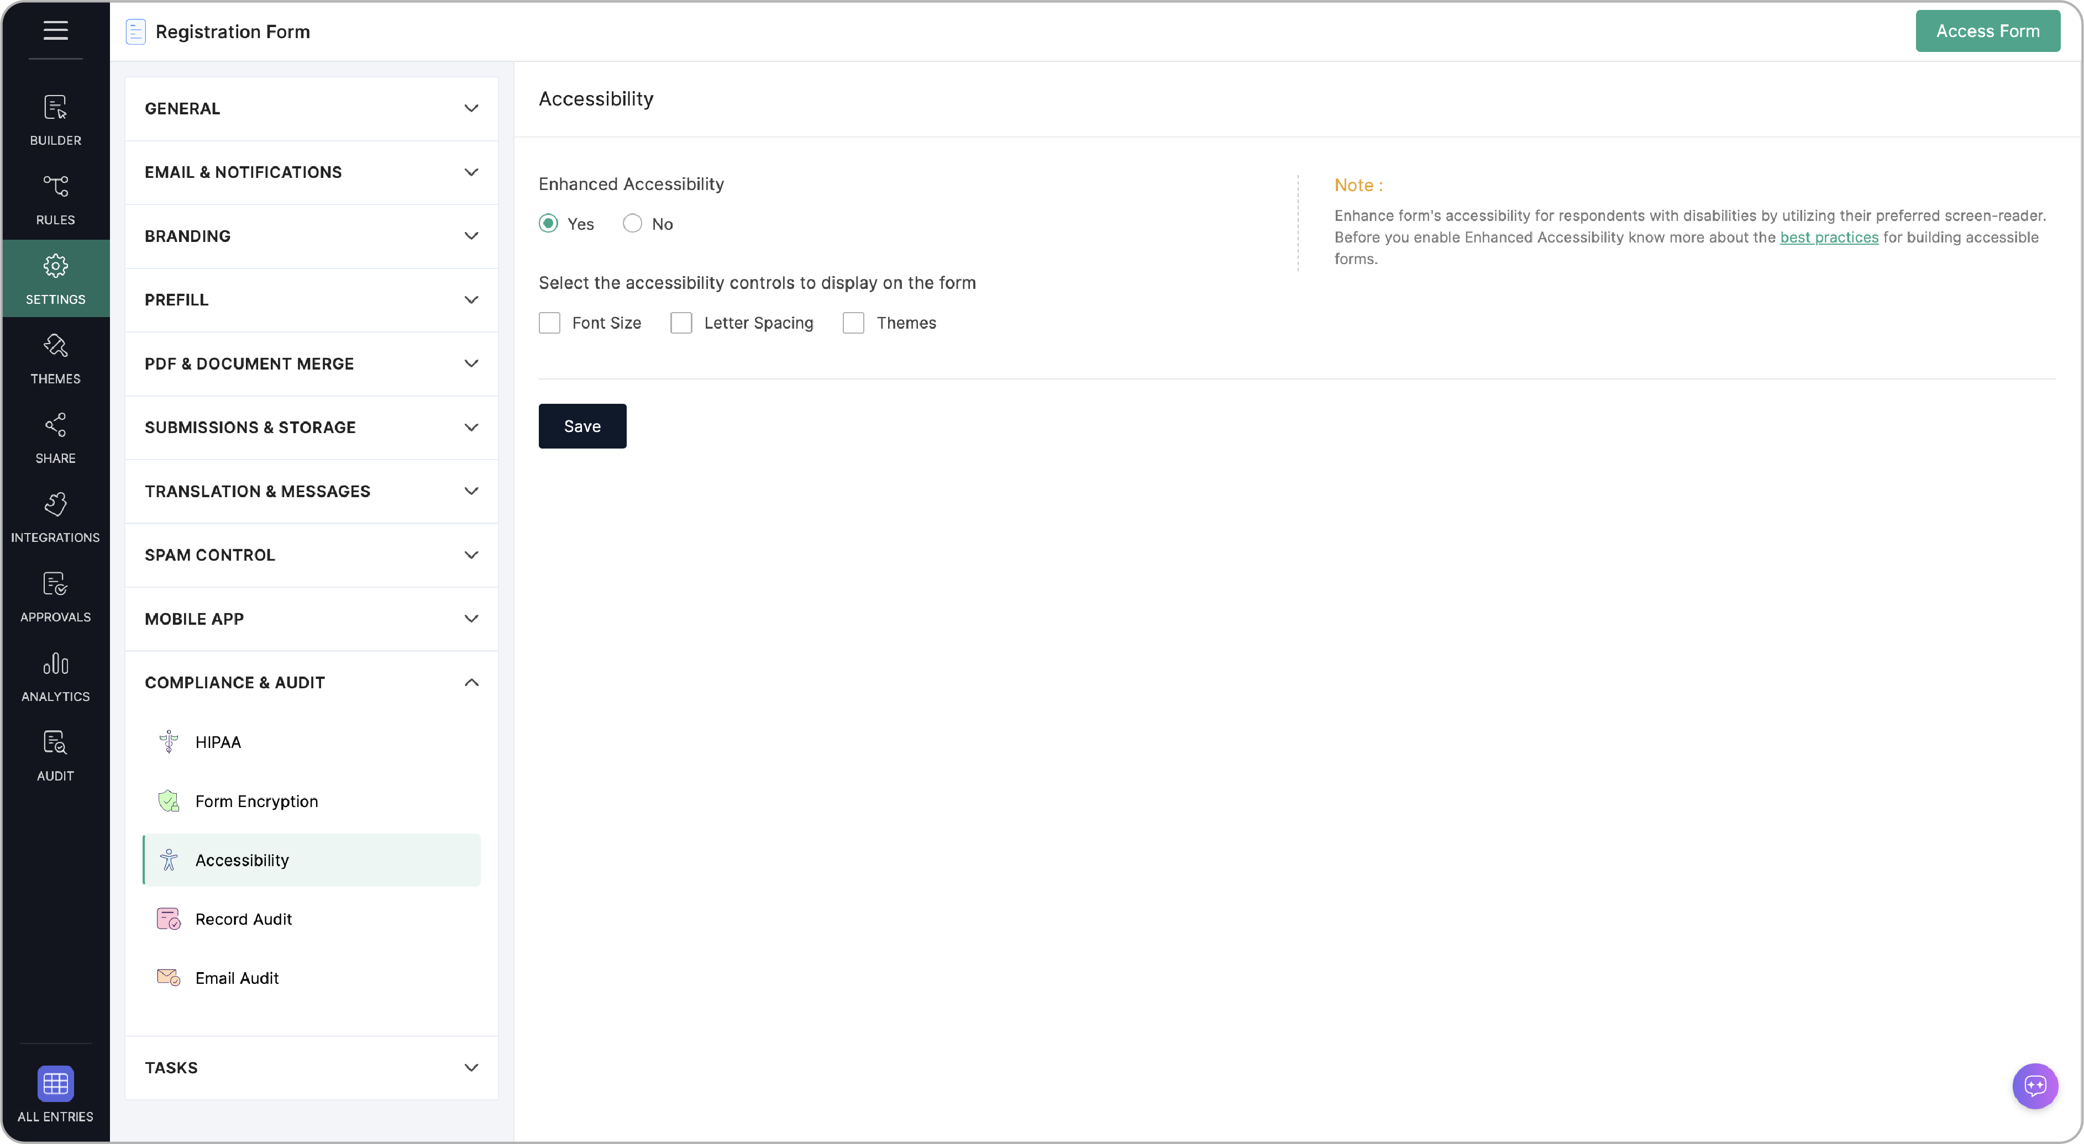The width and height of the screenshot is (2084, 1144).
Task: Open the best practices link
Action: (x=1829, y=237)
